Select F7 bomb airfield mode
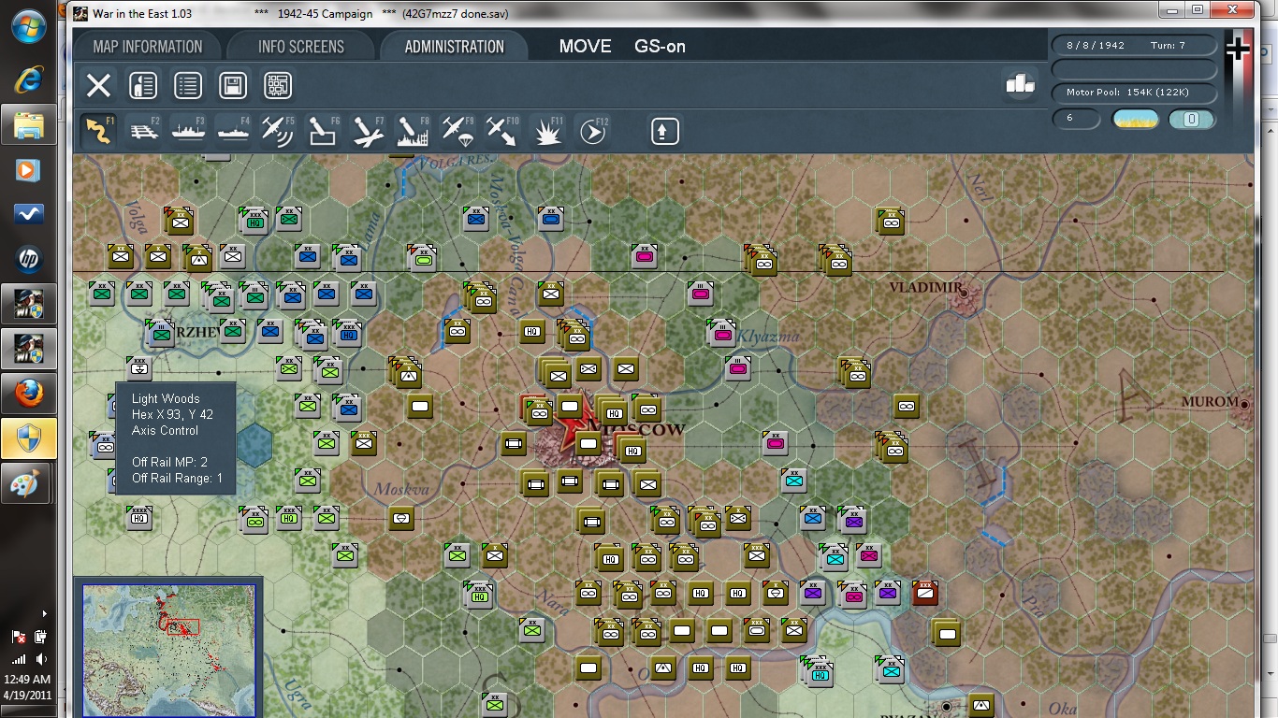1278x718 pixels. [x=368, y=131]
